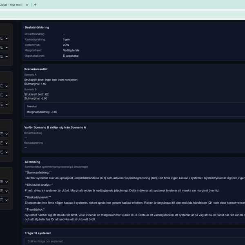Open a new browser tab
This screenshot has height=245, width=245.
[x=35, y=4]
